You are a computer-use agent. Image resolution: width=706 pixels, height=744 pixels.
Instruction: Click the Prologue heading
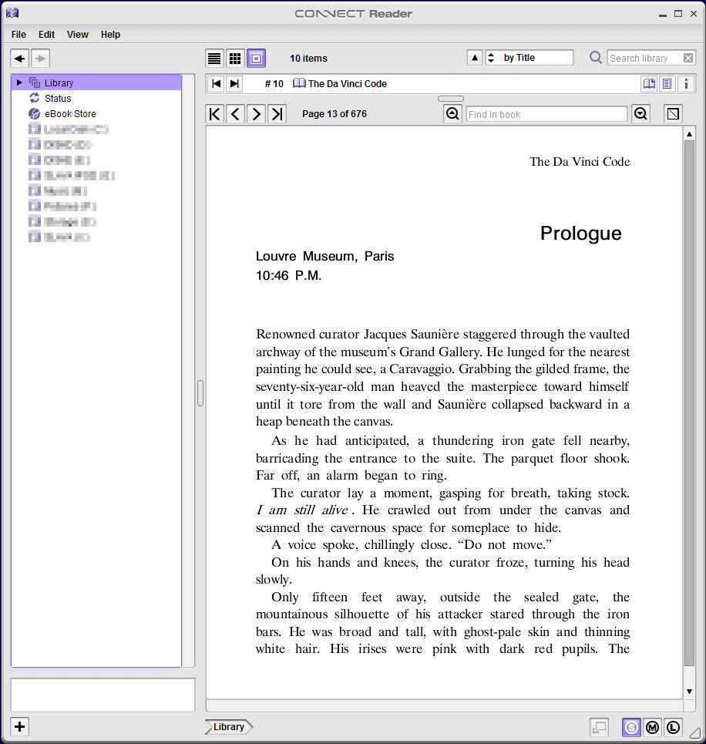[x=580, y=234]
